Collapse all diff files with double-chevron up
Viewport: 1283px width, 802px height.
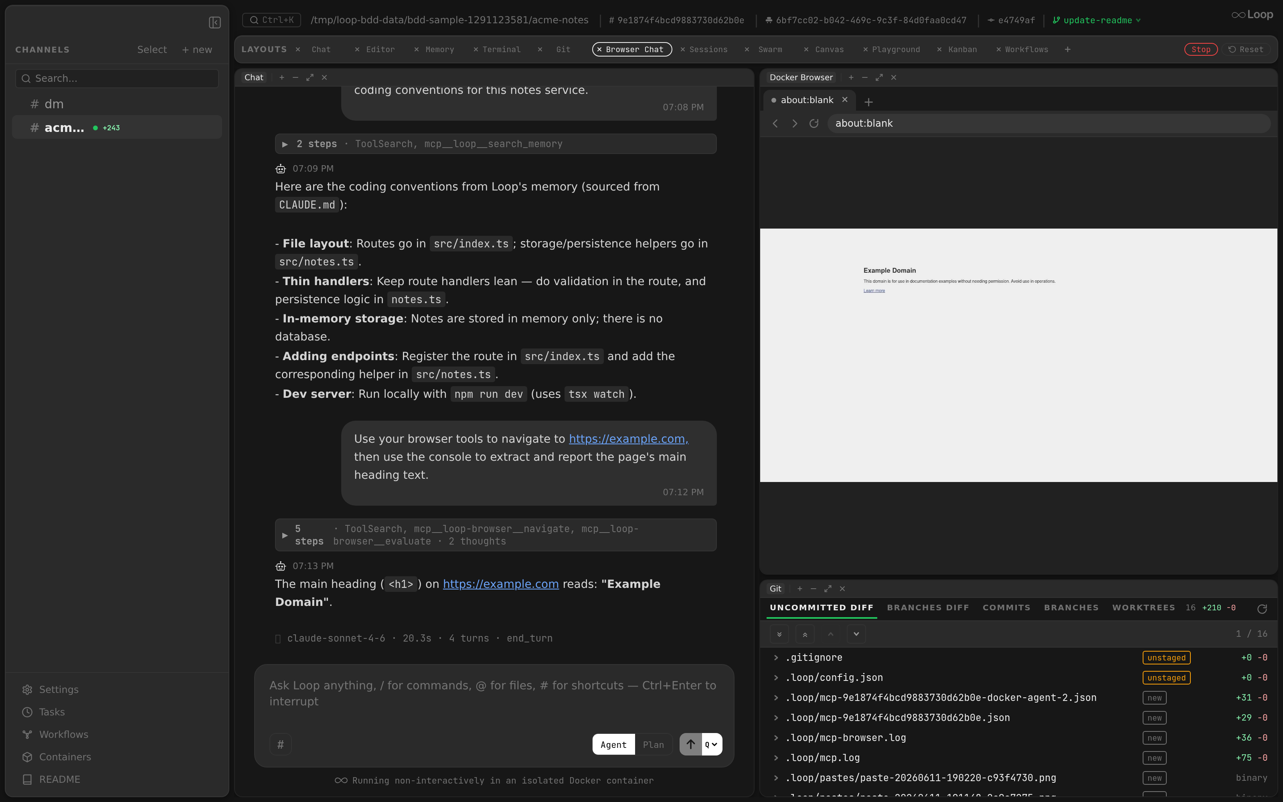click(x=805, y=634)
